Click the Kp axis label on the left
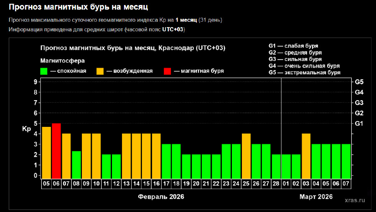This screenshot has height=212, width=376. [26, 129]
